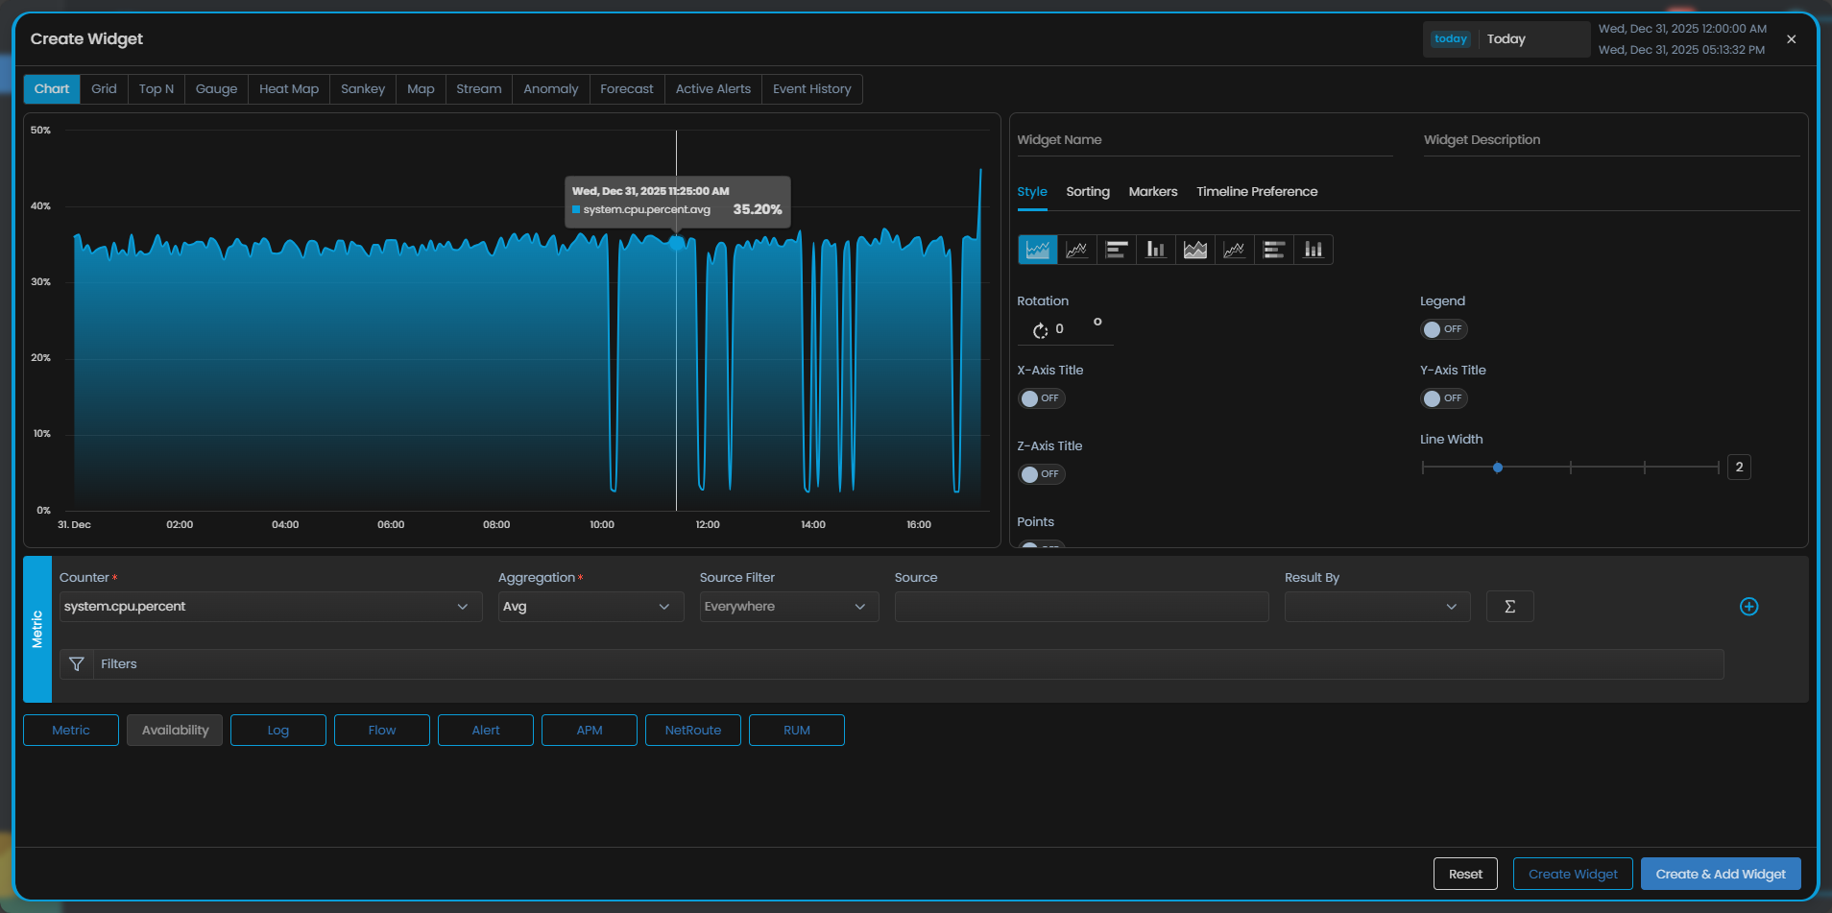Screen dimensions: 1832x913
Task: Click the Create & Add Widget button
Action: tap(1720, 874)
